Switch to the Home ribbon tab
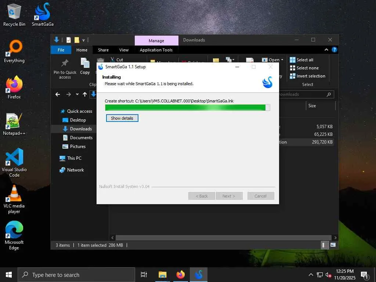Image resolution: width=376 pixels, height=282 pixels. pyautogui.click(x=82, y=50)
